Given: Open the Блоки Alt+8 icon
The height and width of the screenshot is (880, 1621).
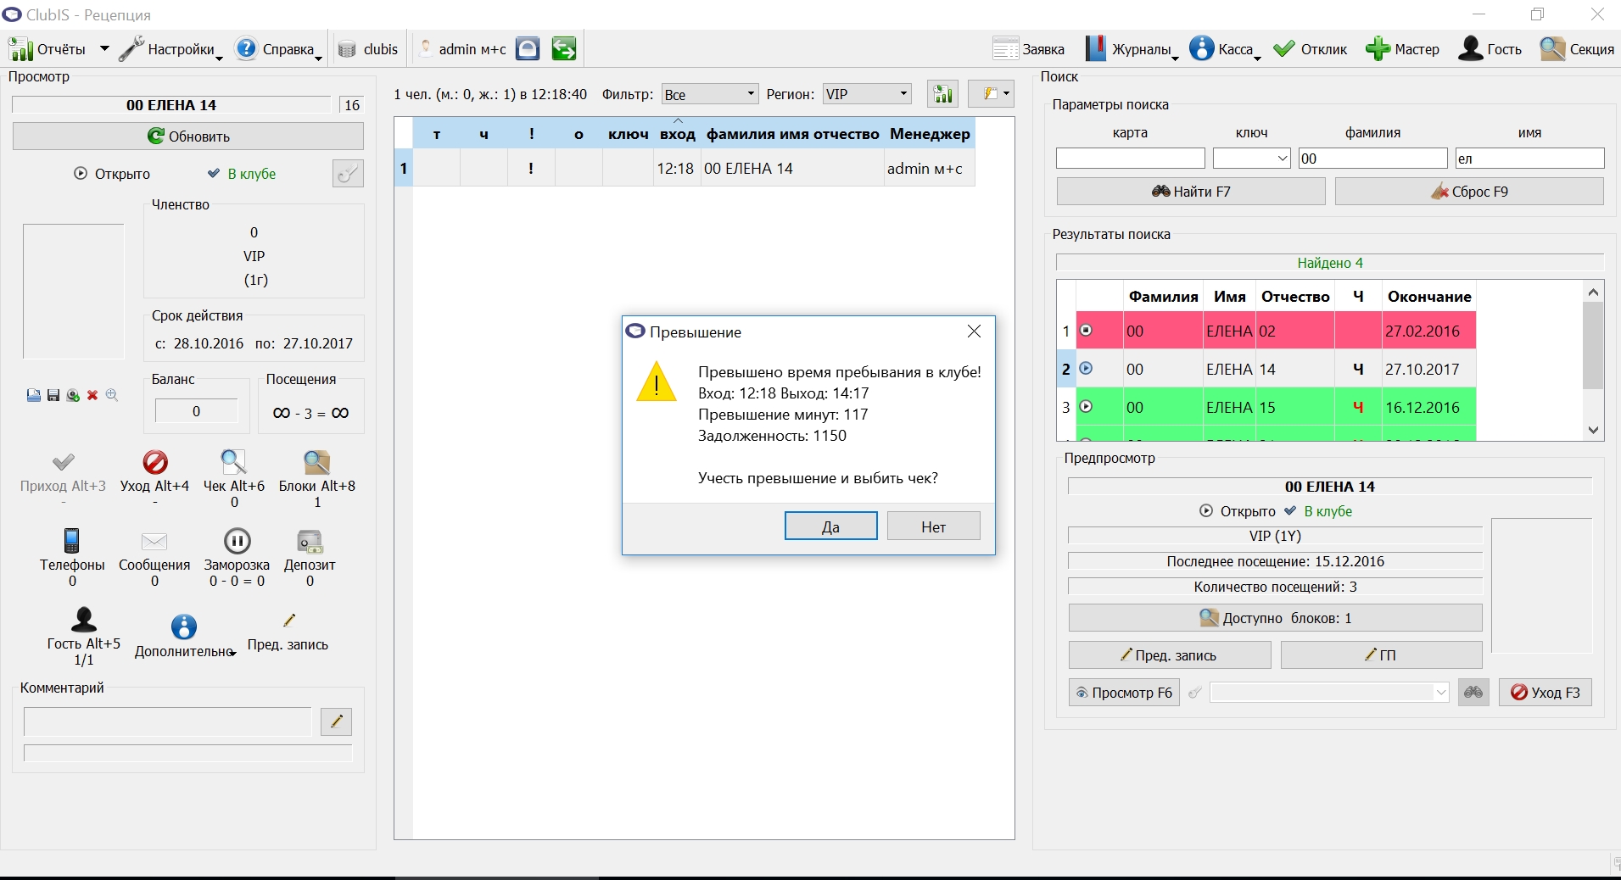Looking at the screenshot, I should tap(317, 462).
